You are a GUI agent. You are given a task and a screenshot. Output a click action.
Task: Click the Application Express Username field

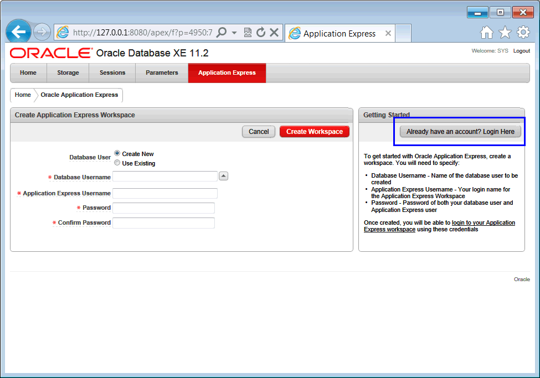165,193
